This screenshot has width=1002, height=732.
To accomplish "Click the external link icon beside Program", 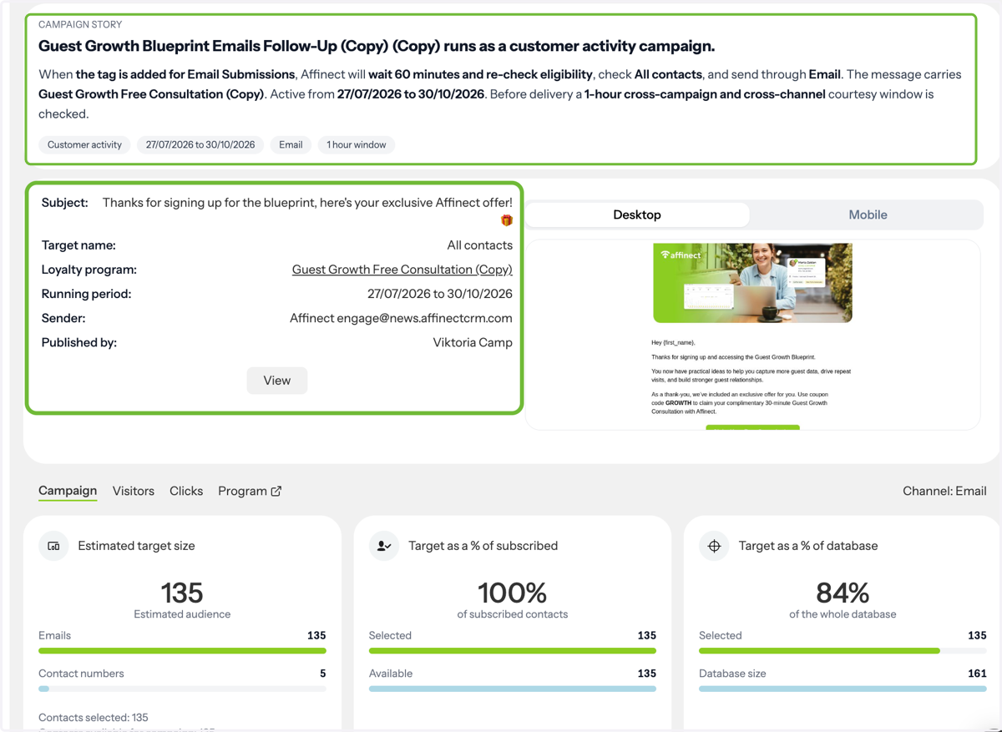I will point(276,491).
